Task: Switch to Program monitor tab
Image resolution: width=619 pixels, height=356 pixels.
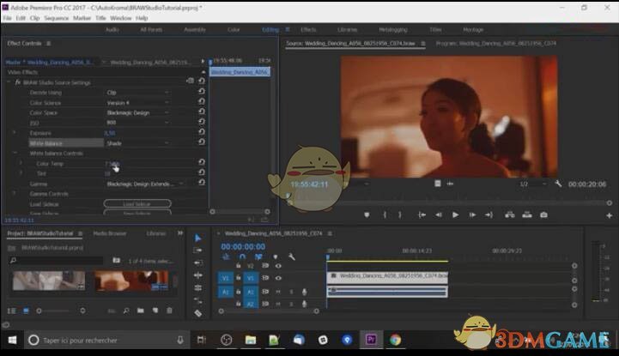Action: tap(496, 44)
